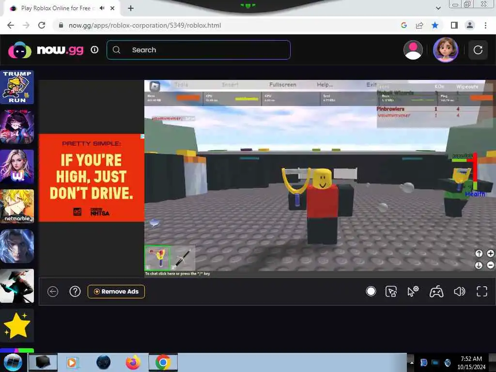Image resolution: width=496 pixels, height=372 pixels.
Task: Open the cartoon girl avatar icon
Action: [446, 50]
